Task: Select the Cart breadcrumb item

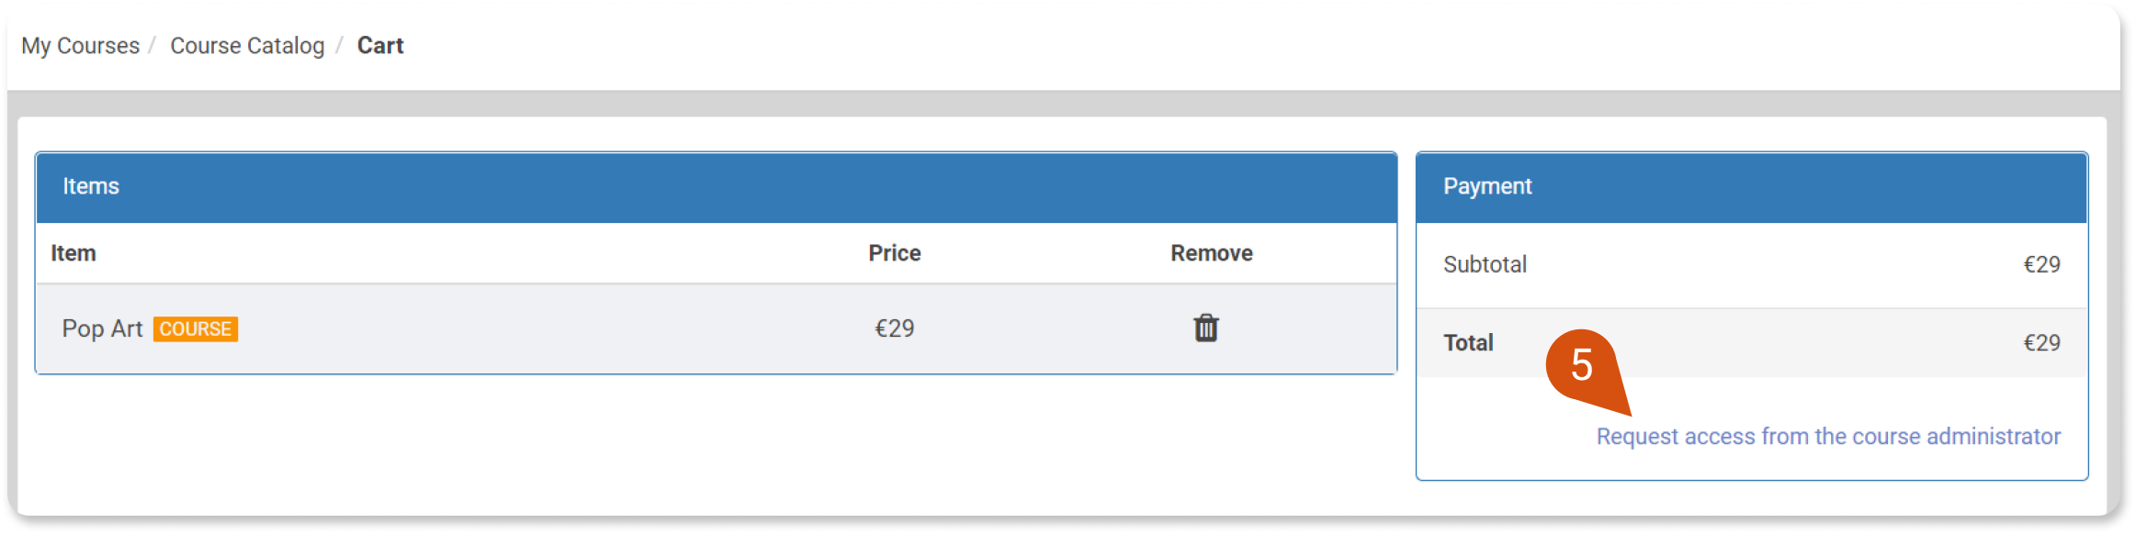Action: coord(380,46)
